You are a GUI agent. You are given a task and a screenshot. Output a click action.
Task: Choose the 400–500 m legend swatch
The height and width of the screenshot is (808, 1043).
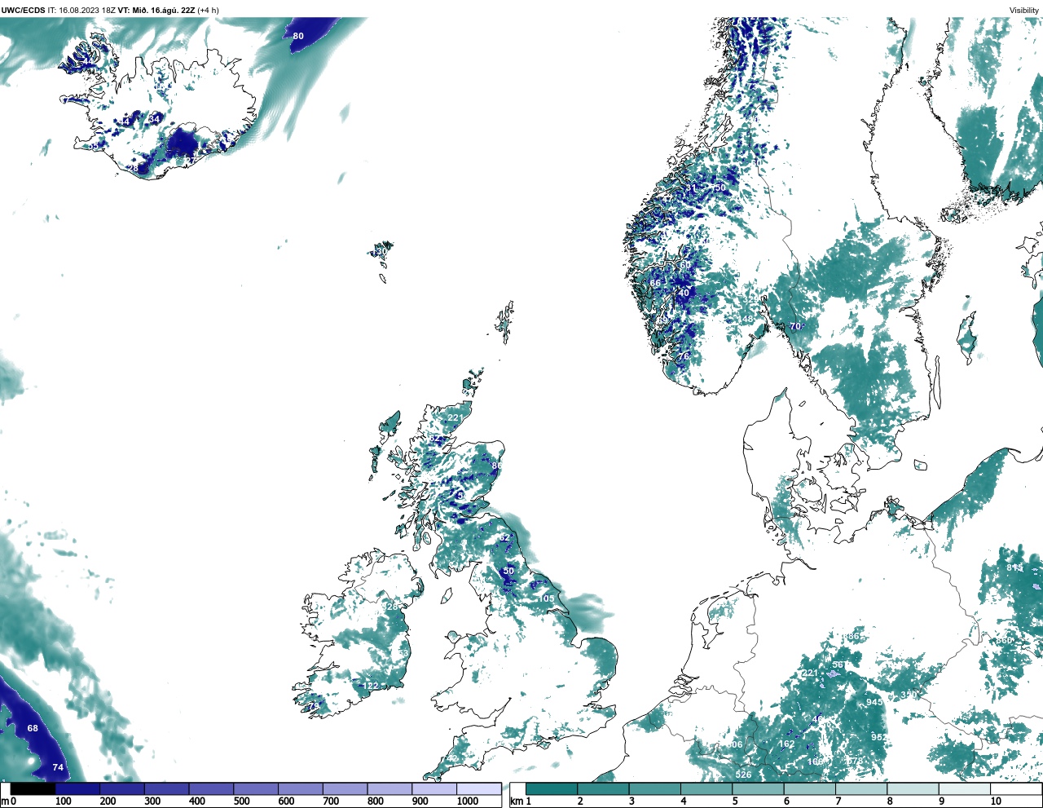[x=211, y=789]
